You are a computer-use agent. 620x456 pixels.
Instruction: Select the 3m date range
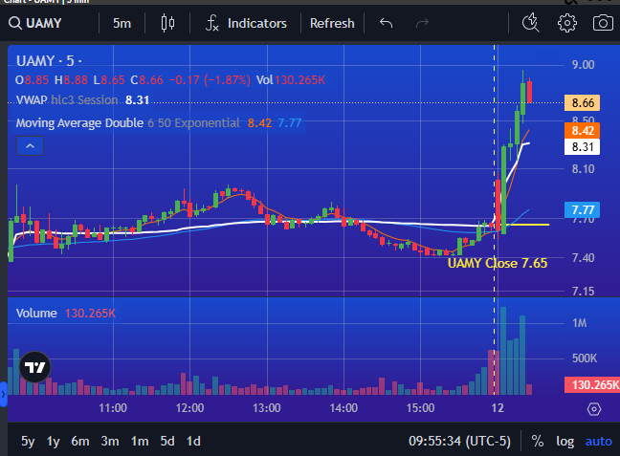click(x=109, y=441)
